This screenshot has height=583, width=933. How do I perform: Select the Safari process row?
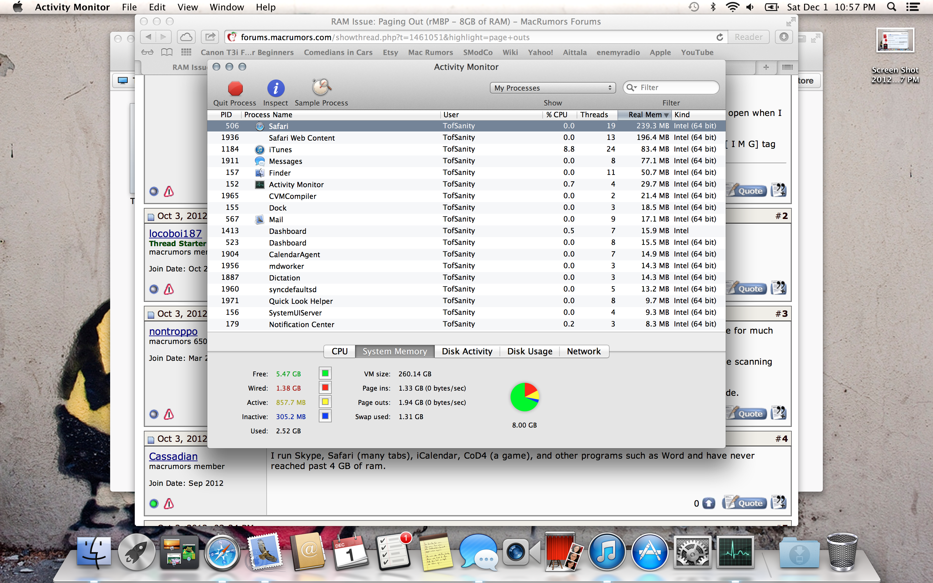[466, 126]
